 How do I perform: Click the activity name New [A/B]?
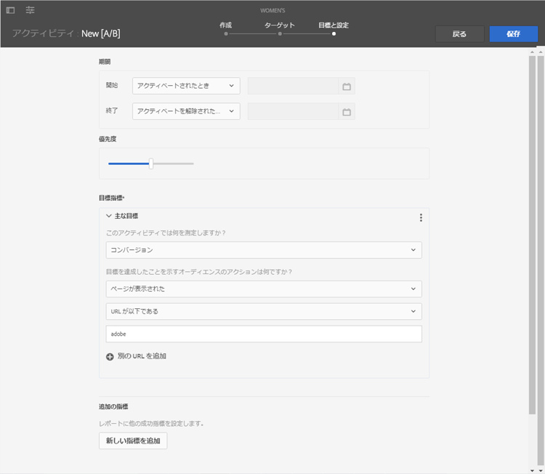click(x=101, y=33)
